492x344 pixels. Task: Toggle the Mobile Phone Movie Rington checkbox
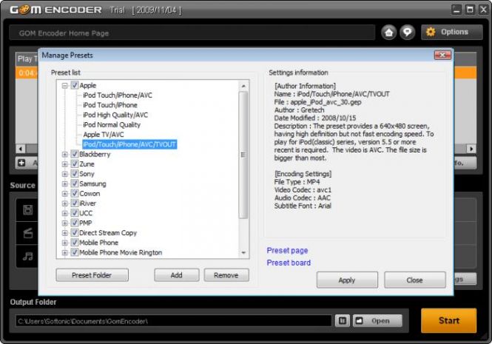75,252
